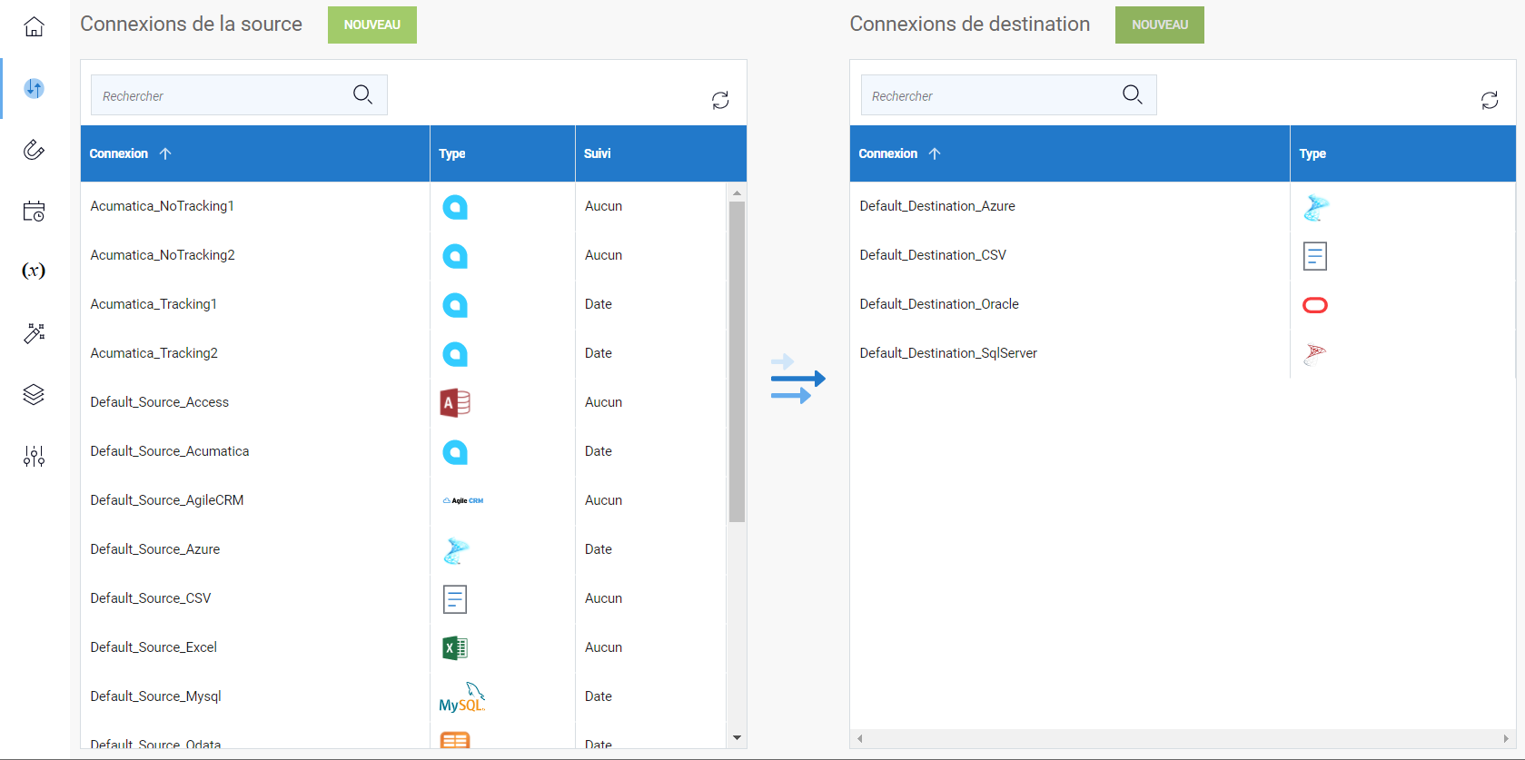Open the layers stack sidebar icon

(34, 394)
